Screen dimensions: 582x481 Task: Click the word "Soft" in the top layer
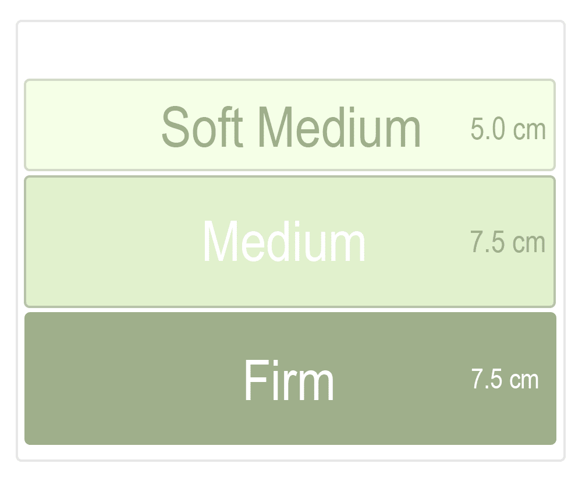[x=201, y=127]
